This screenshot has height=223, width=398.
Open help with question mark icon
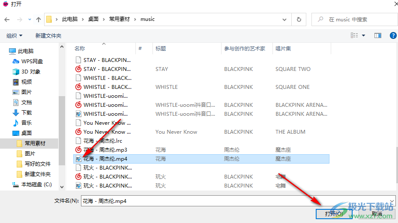tap(393, 35)
